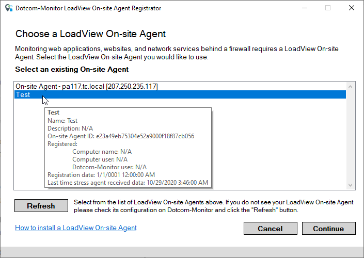Click the Select an existing On-site Agent label

(x=72, y=69)
